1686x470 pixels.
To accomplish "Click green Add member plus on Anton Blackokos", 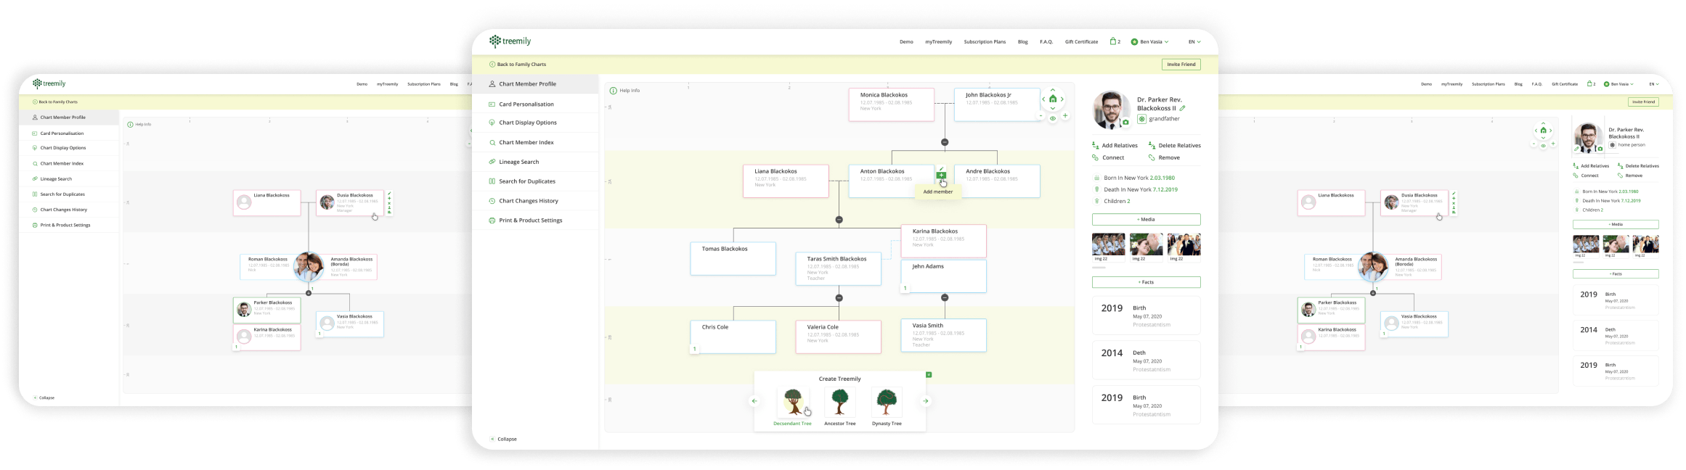I will [x=941, y=176].
